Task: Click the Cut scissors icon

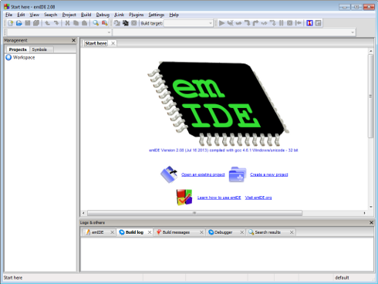Action: (67, 23)
